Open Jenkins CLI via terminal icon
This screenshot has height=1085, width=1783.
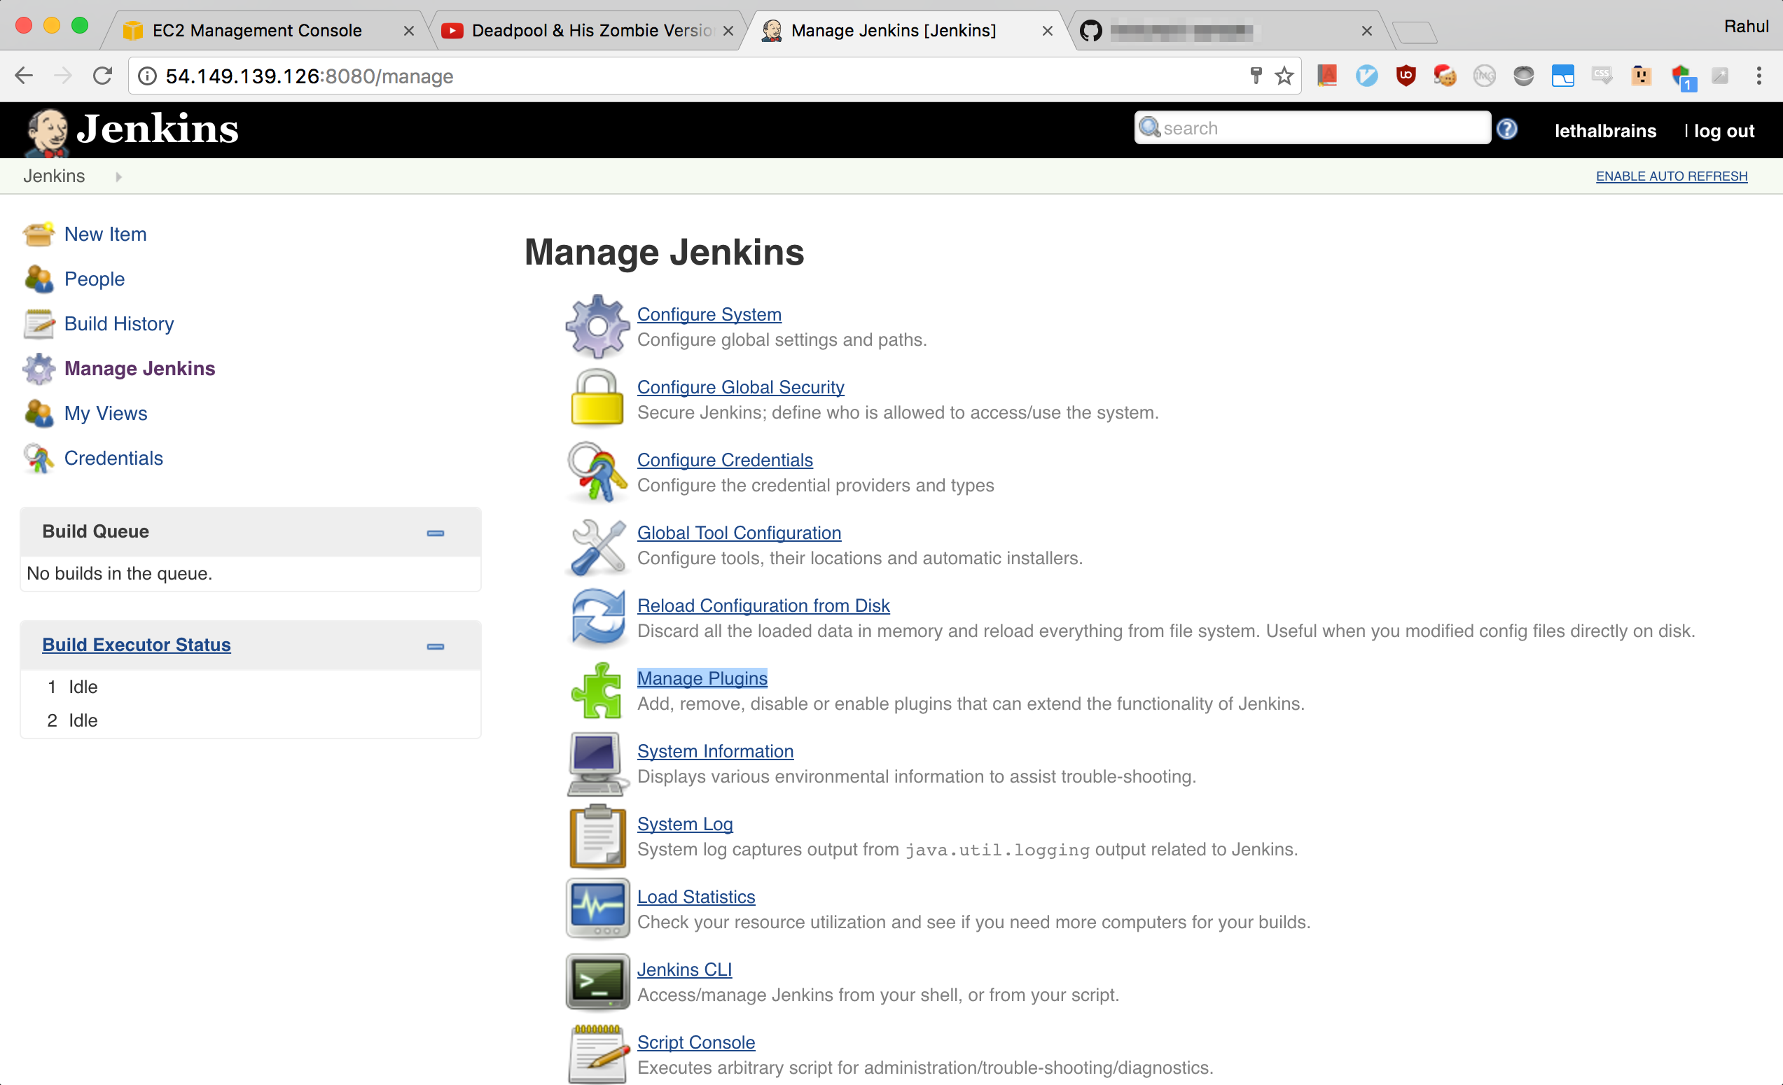point(596,981)
